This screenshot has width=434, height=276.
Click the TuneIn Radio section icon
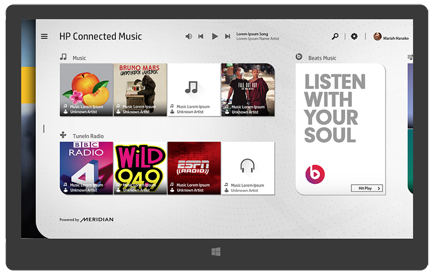63,135
